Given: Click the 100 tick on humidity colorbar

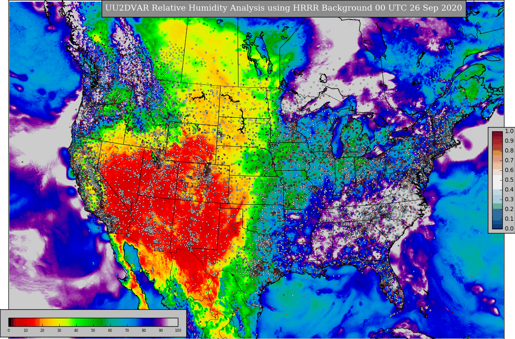Looking at the screenshot, I should pyautogui.click(x=178, y=331).
